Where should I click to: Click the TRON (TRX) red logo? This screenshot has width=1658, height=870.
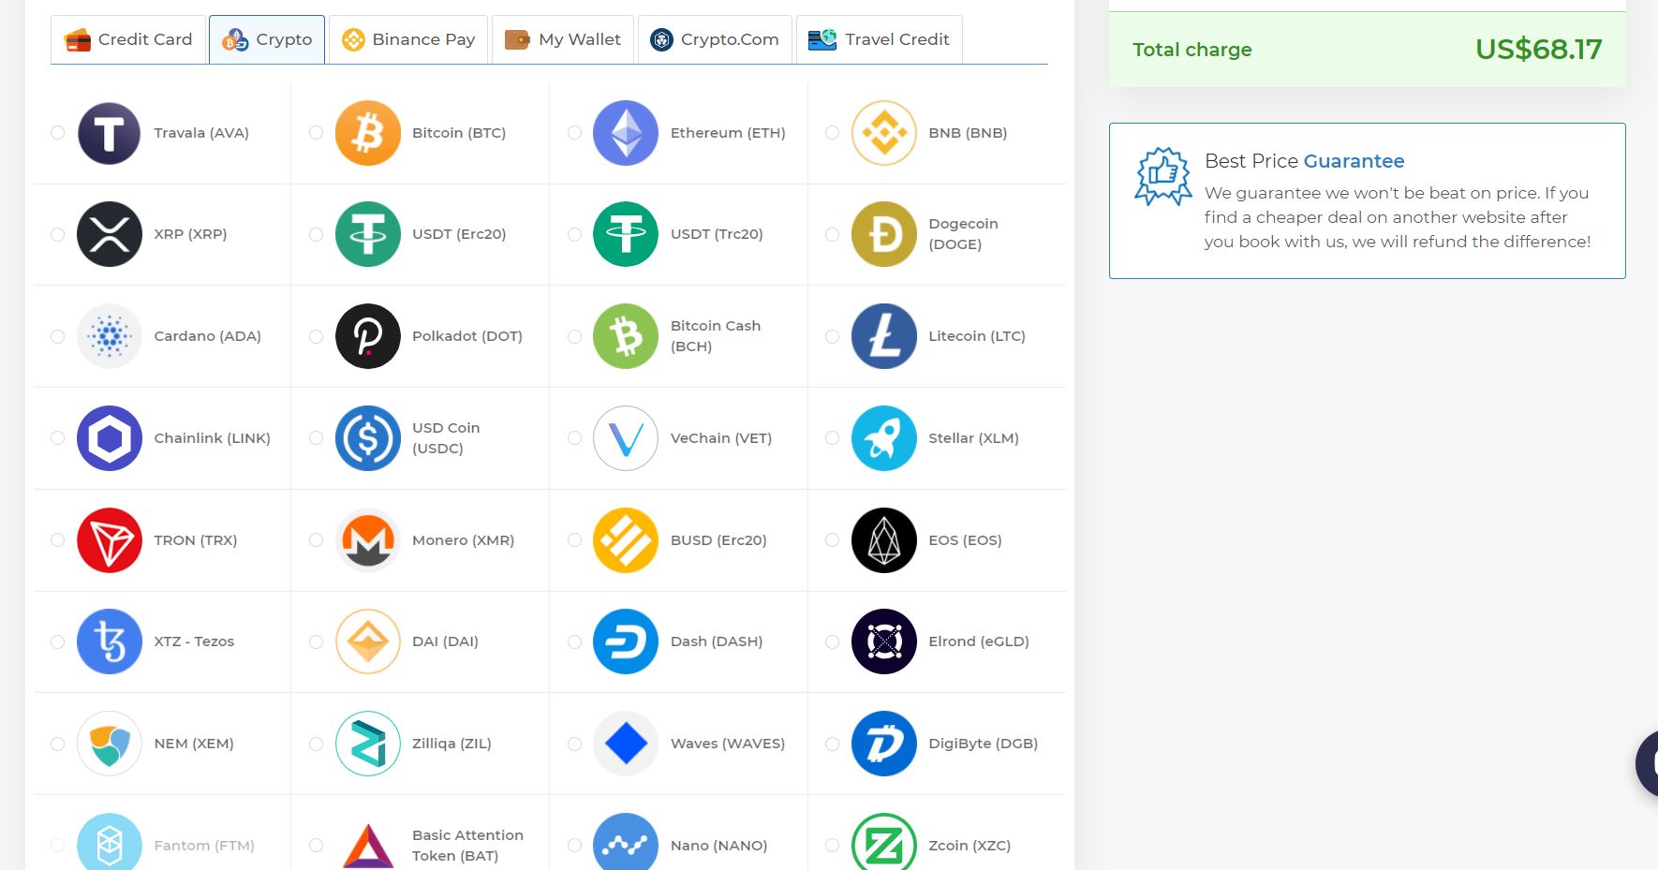pos(110,540)
